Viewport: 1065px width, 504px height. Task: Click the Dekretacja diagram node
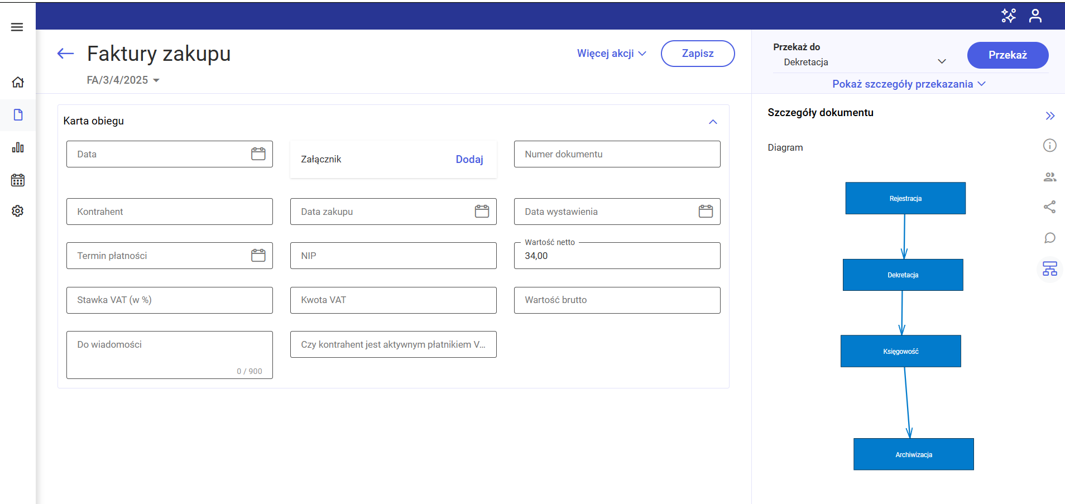click(x=903, y=275)
